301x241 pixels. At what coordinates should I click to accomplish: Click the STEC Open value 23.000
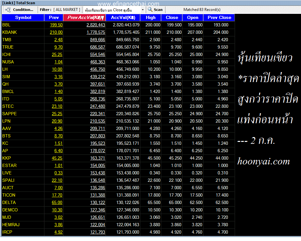point(196,106)
